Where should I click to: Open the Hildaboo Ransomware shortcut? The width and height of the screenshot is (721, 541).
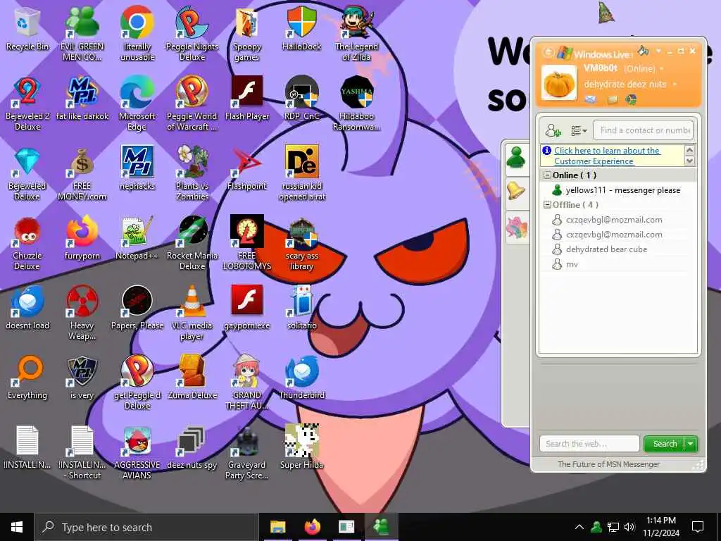click(356, 104)
